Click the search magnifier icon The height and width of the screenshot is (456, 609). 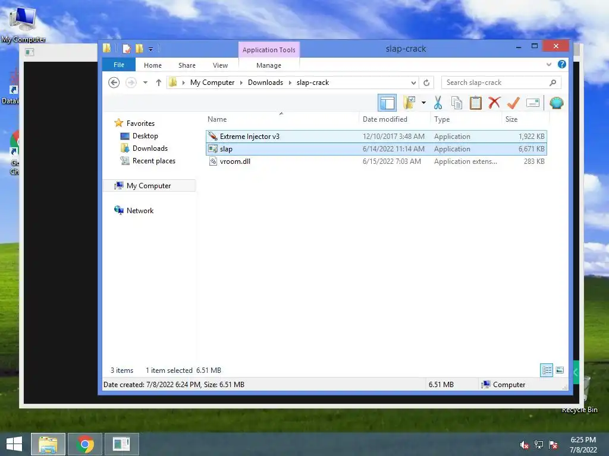pos(553,83)
